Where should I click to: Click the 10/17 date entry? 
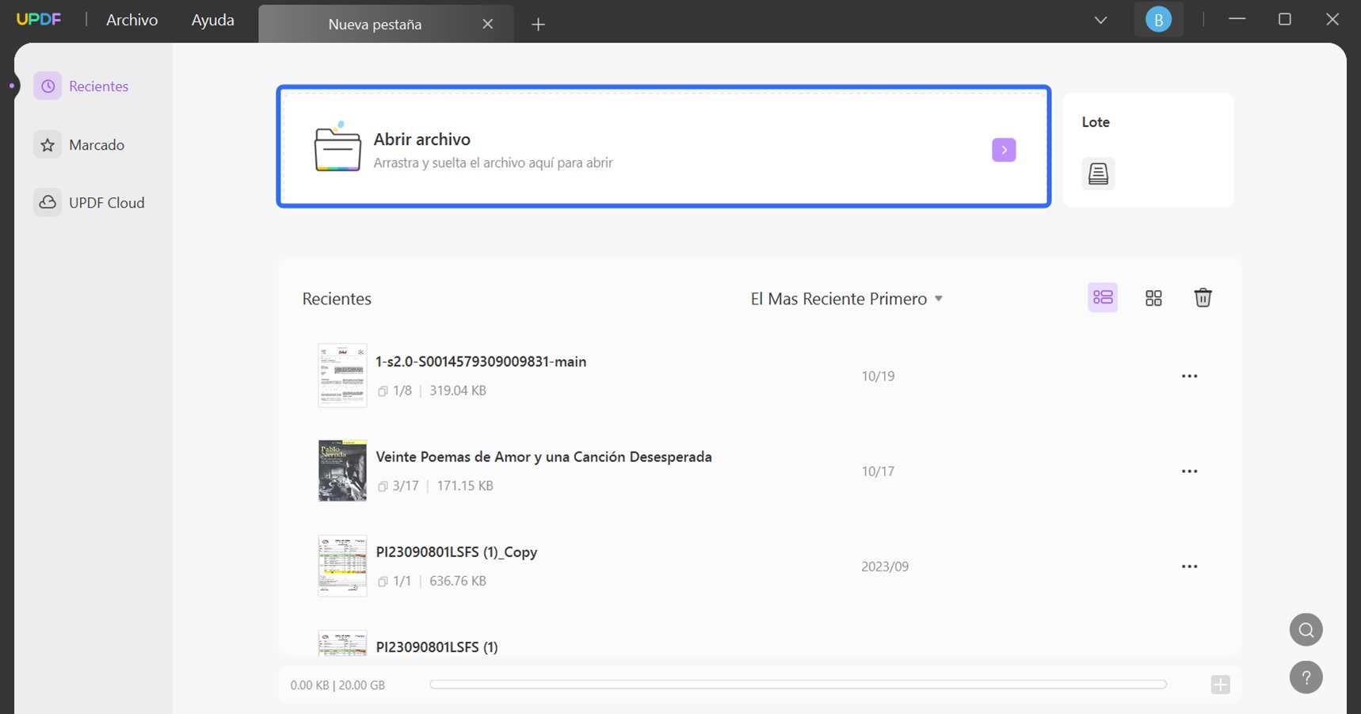coord(878,471)
